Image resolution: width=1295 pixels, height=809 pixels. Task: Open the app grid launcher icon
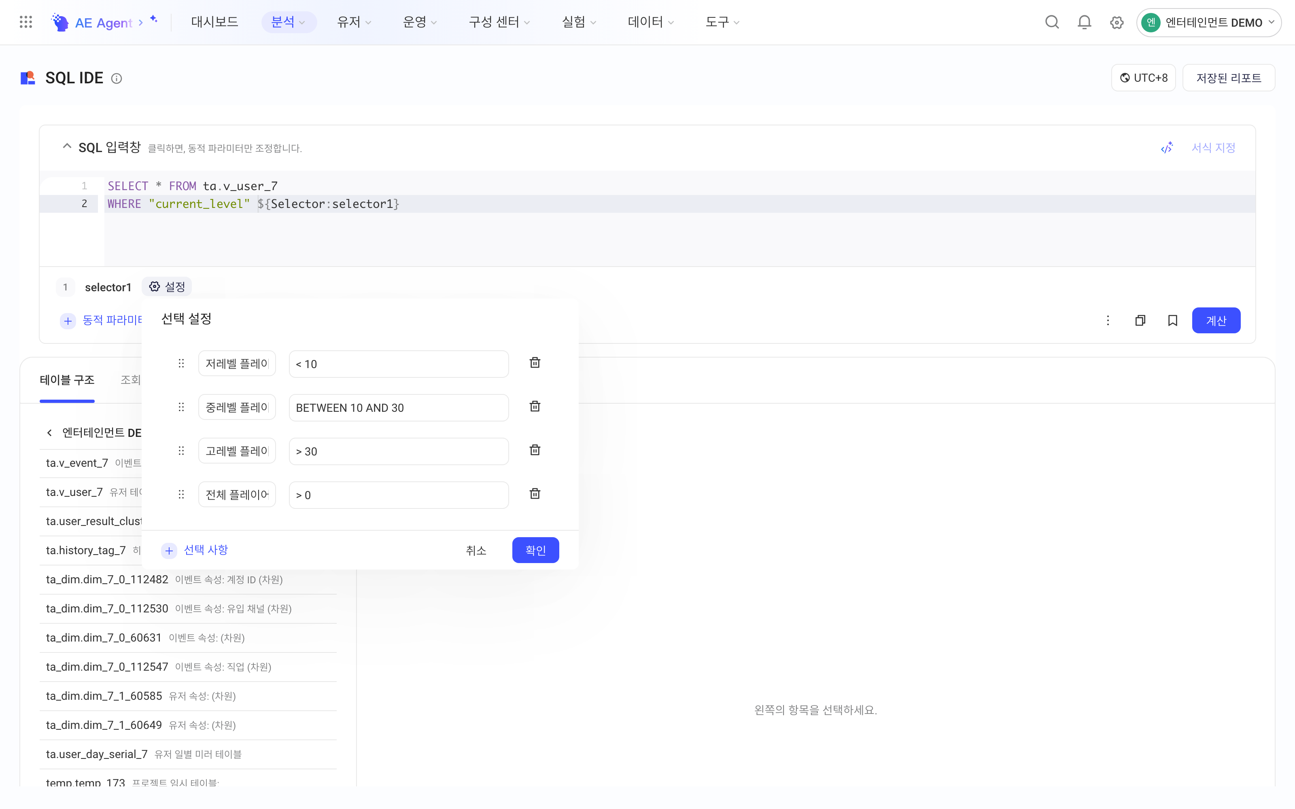pyautogui.click(x=25, y=22)
